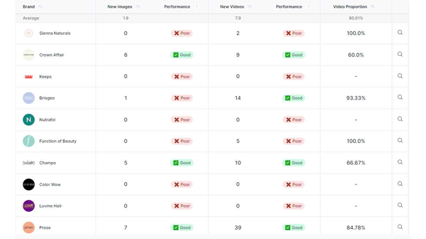This screenshot has width=426, height=239.
Task: Click help icon beside images Performance header
Action: tap(196, 7)
